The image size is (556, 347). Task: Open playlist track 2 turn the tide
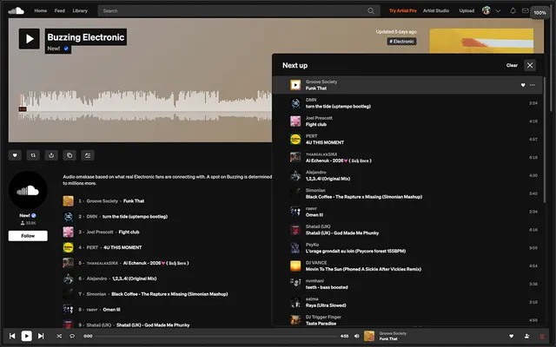(135, 217)
